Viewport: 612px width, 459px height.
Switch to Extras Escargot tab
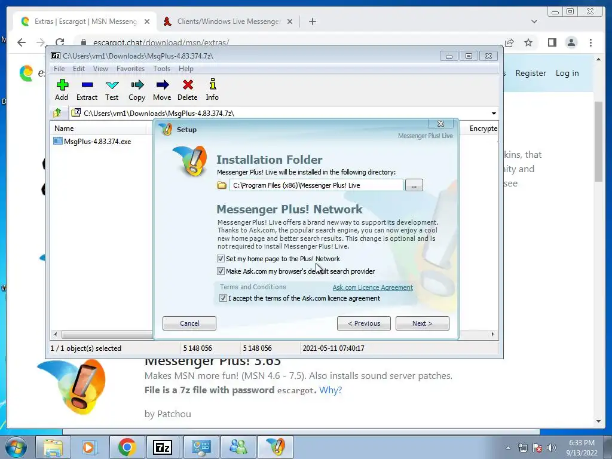85,22
